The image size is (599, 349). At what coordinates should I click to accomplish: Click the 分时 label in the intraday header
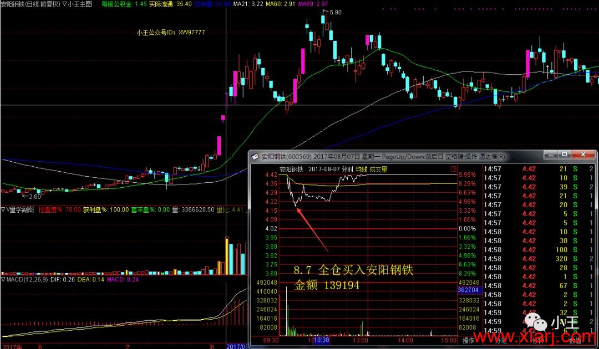point(347,169)
